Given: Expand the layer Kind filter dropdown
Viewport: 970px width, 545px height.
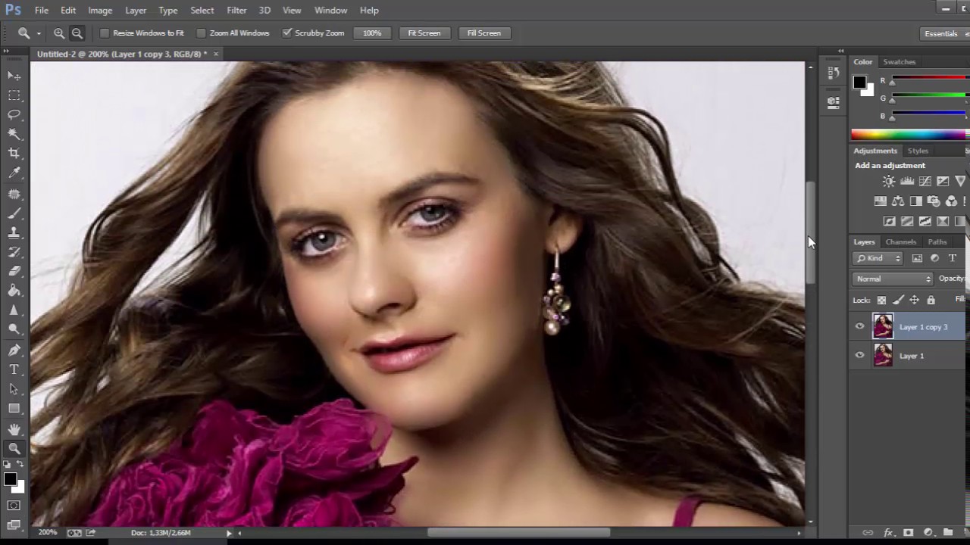Looking at the screenshot, I should tap(878, 258).
